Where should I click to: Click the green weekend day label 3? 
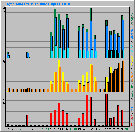click(17, 129)
